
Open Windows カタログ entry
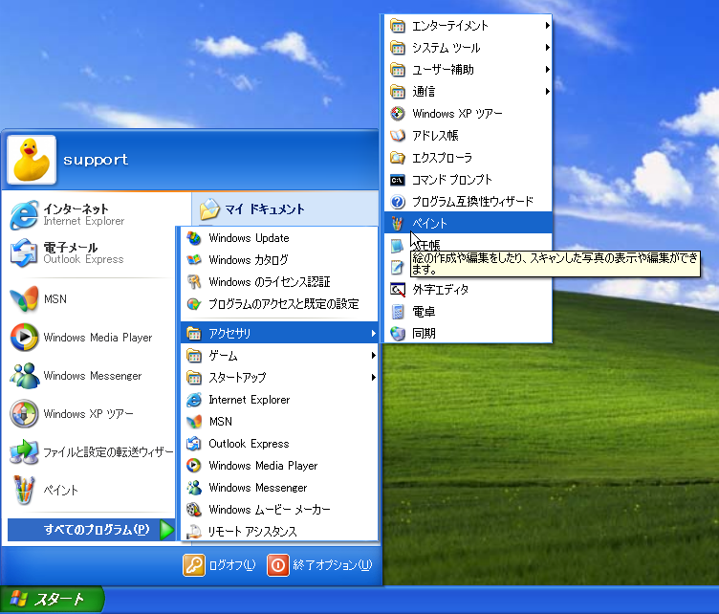click(x=279, y=260)
